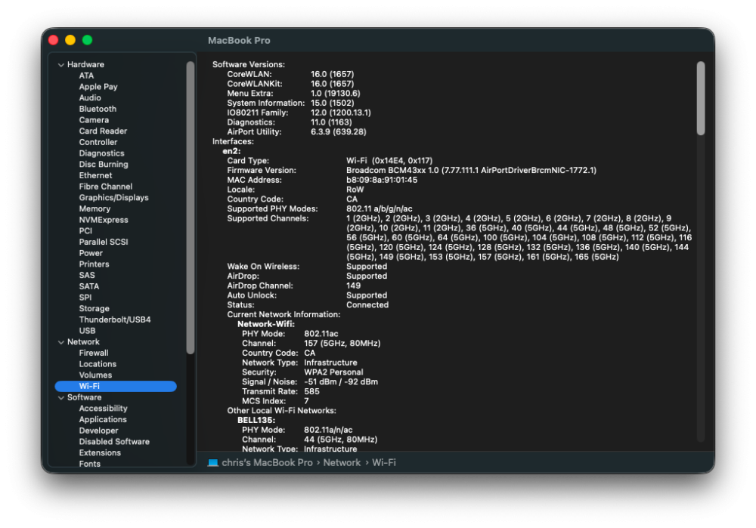
Task: Select Volumes under Network
Action: [95, 375]
